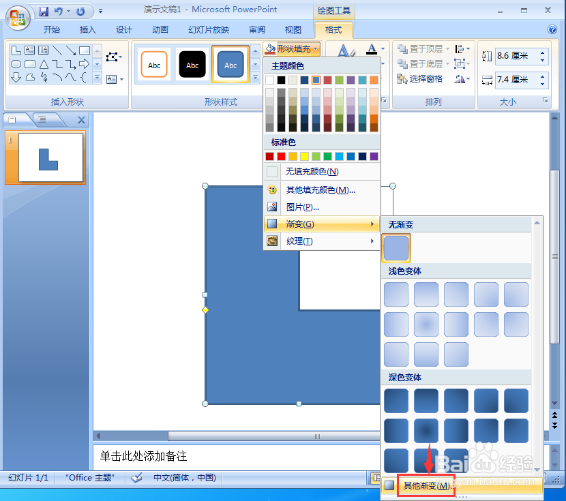Open the Selection Pane (选择窗格)
Screen dimensions: 566x501
[x=420, y=79]
